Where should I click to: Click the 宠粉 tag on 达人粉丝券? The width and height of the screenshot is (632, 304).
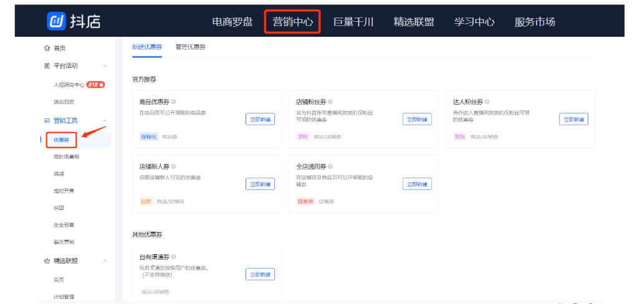(x=459, y=137)
